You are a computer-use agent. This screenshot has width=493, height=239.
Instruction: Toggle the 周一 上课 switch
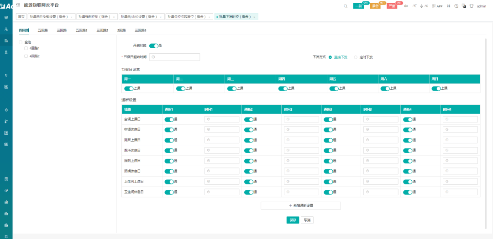pyautogui.click(x=129, y=89)
